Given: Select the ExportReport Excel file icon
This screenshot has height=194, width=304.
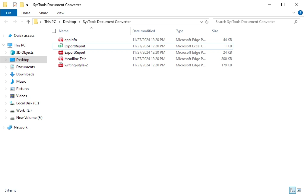Looking at the screenshot, I should pyautogui.click(x=61, y=46).
